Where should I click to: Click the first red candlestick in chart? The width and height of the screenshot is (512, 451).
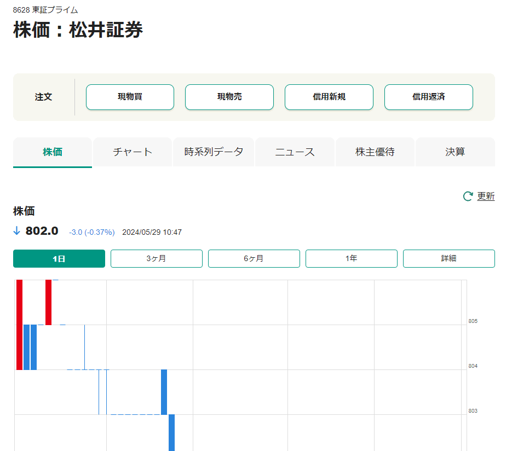(x=19, y=325)
